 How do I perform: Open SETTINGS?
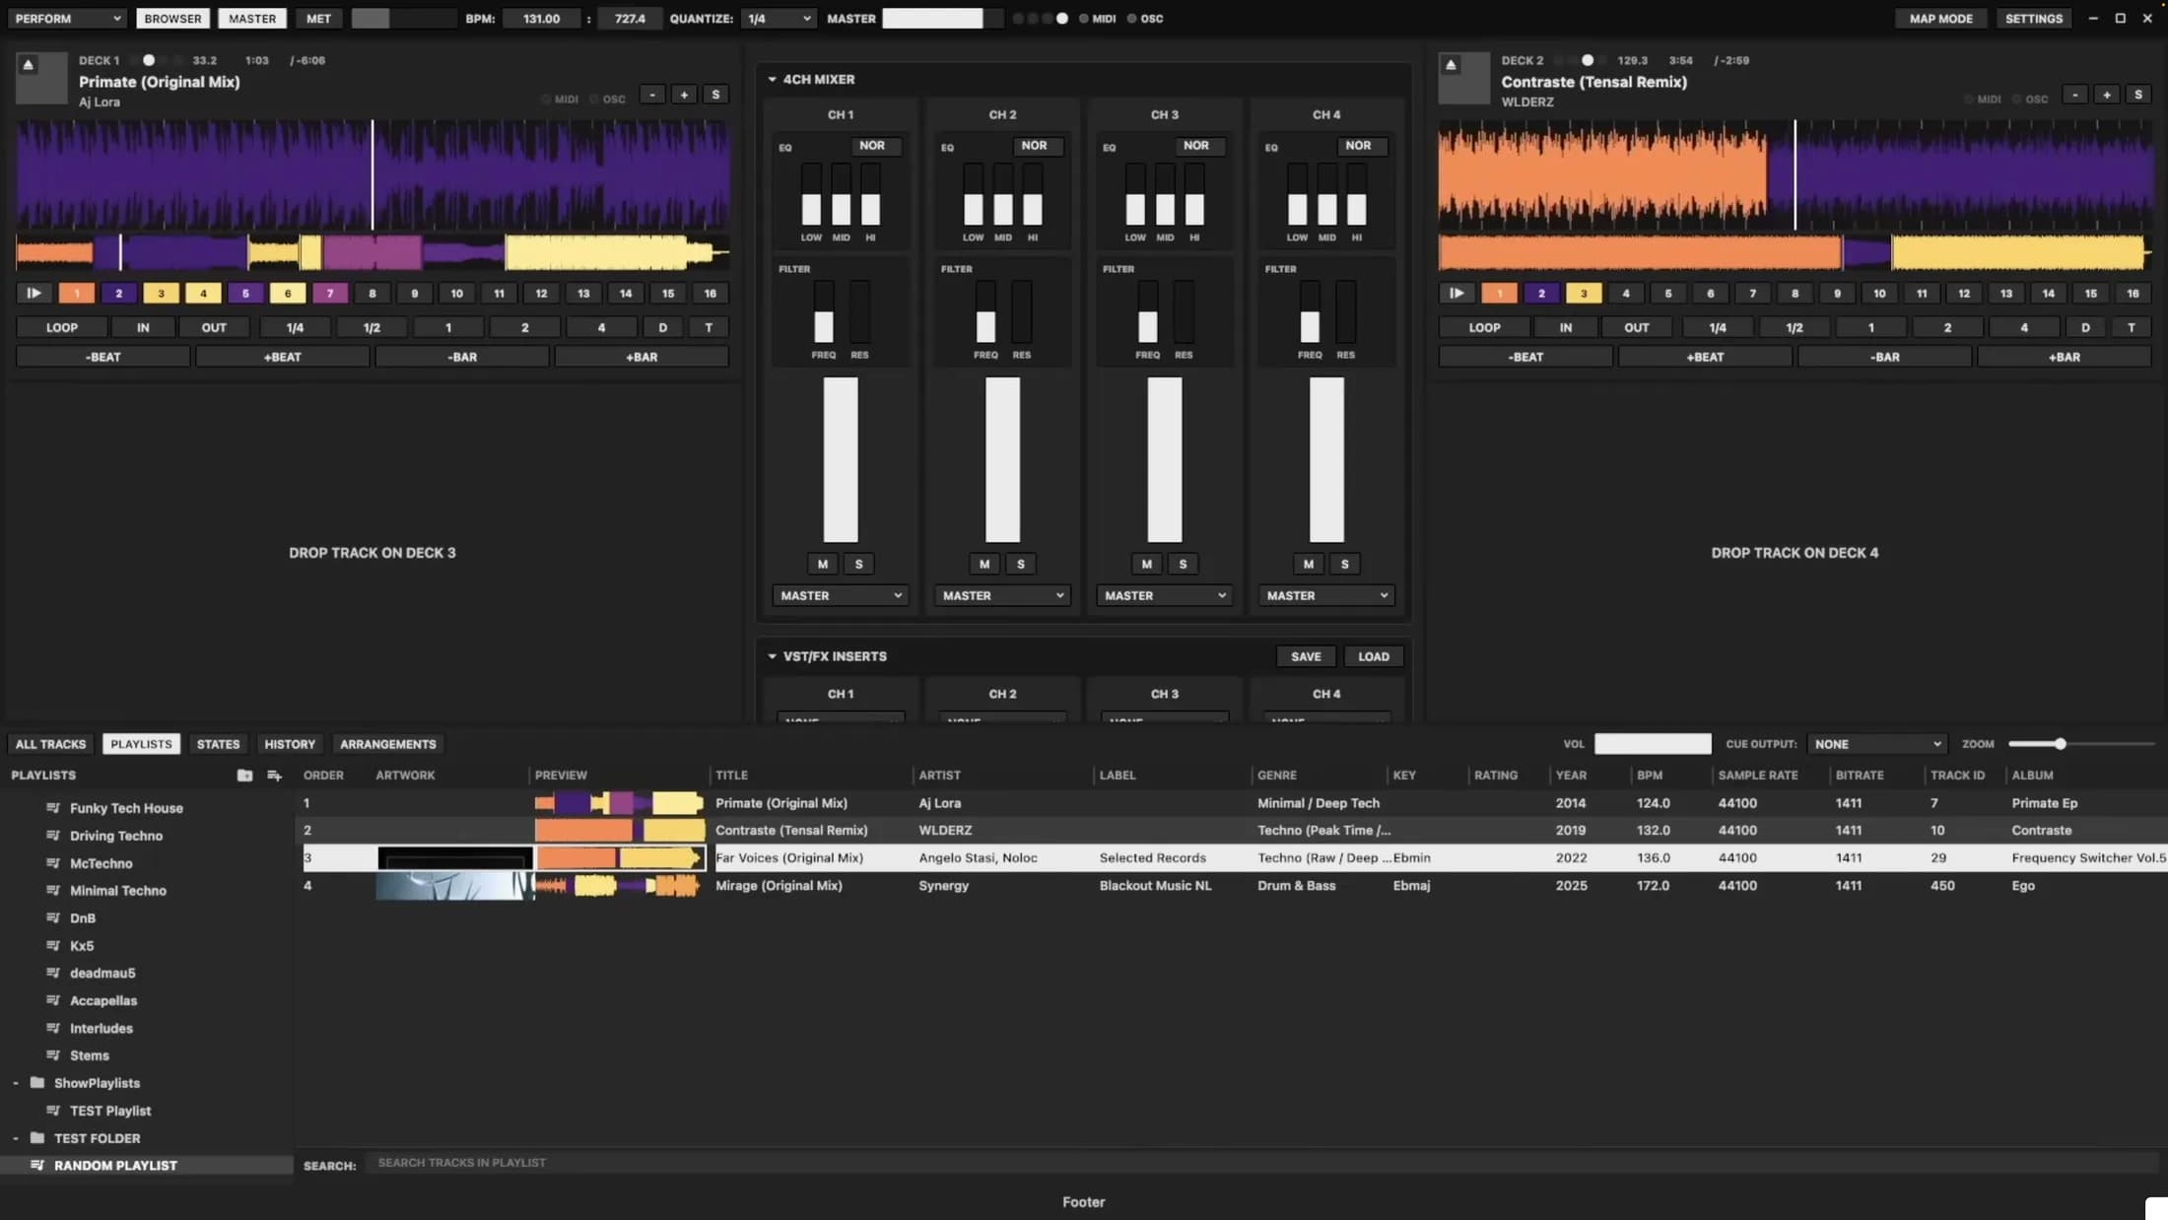click(2034, 19)
